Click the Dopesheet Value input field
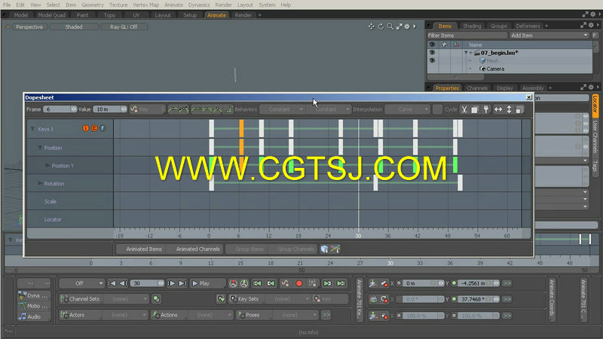 click(x=110, y=109)
